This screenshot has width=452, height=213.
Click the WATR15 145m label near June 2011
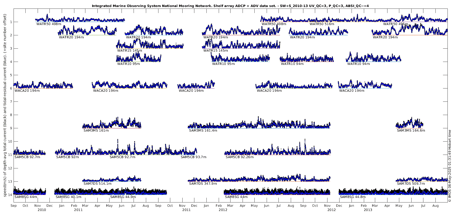pos(130,51)
